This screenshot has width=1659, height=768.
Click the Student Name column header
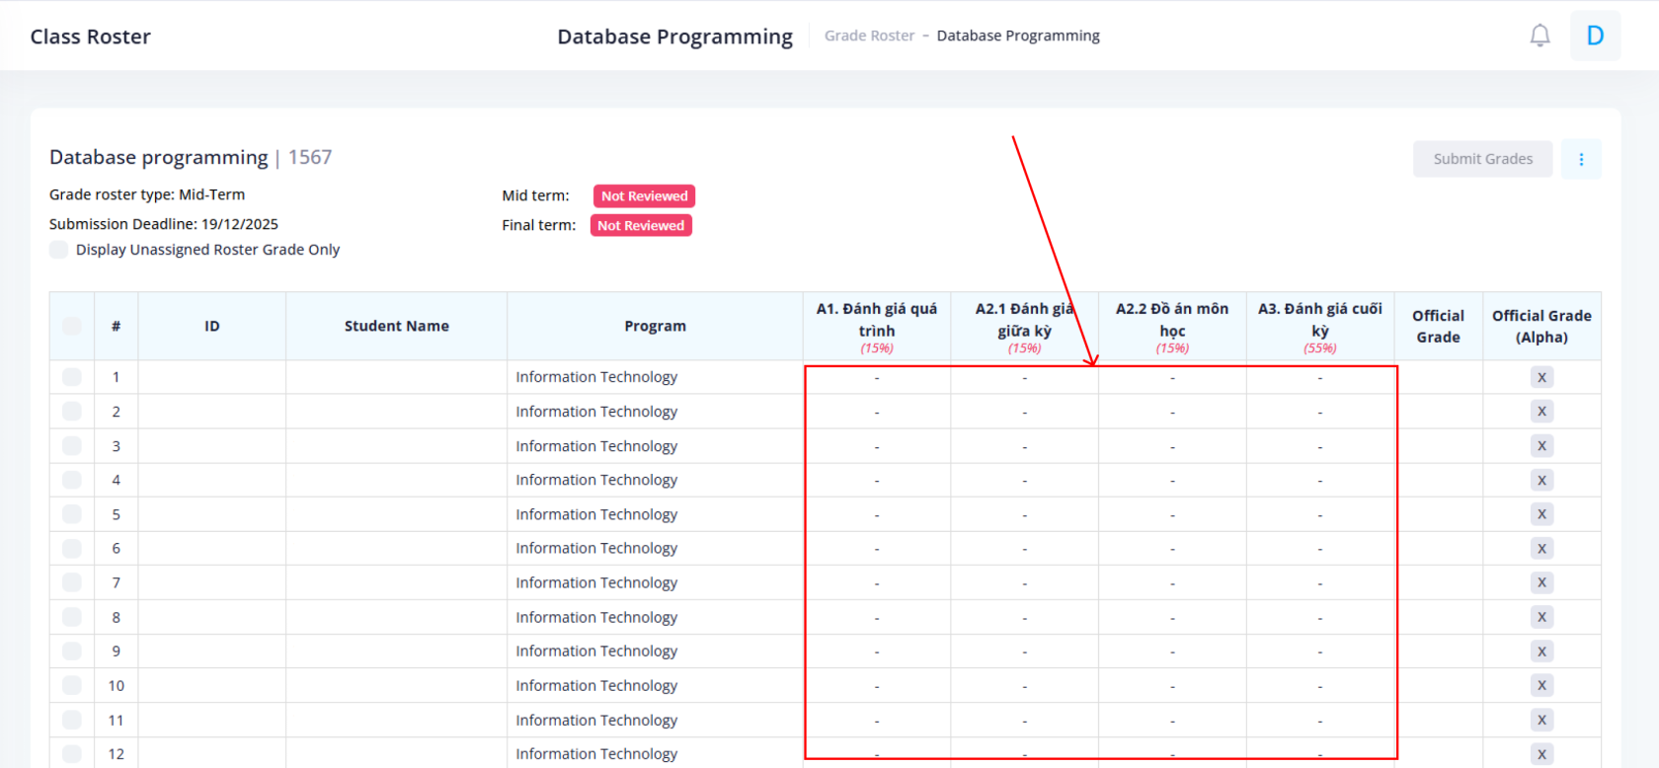396,326
